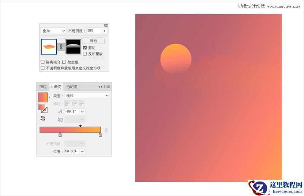Select the gradient midpoint diamond marker
304x196 pixels.
coord(80,126)
